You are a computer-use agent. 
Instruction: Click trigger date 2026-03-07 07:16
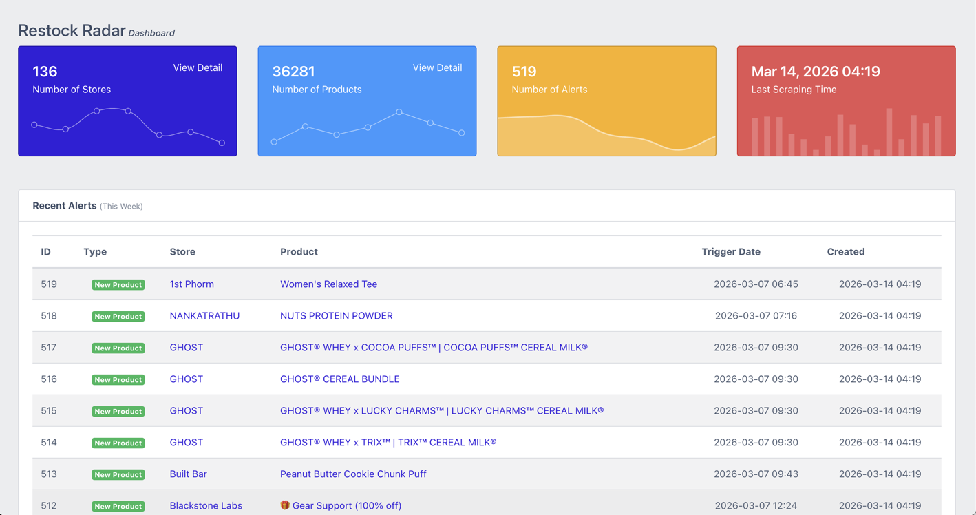(x=756, y=315)
